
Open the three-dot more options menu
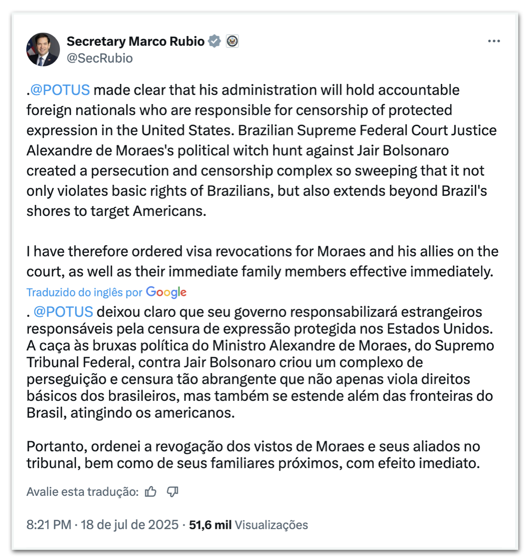(x=494, y=41)
